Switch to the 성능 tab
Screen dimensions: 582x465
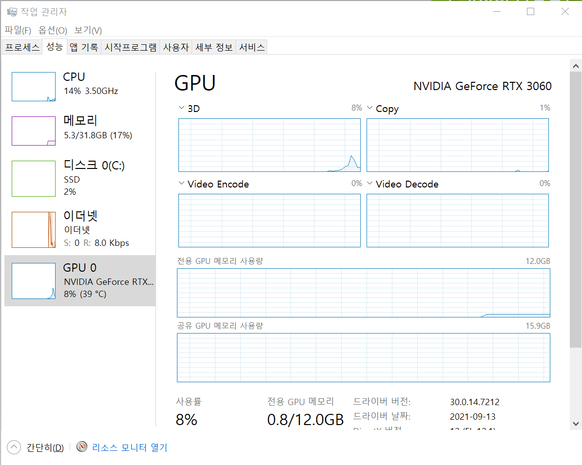[55, 47]
